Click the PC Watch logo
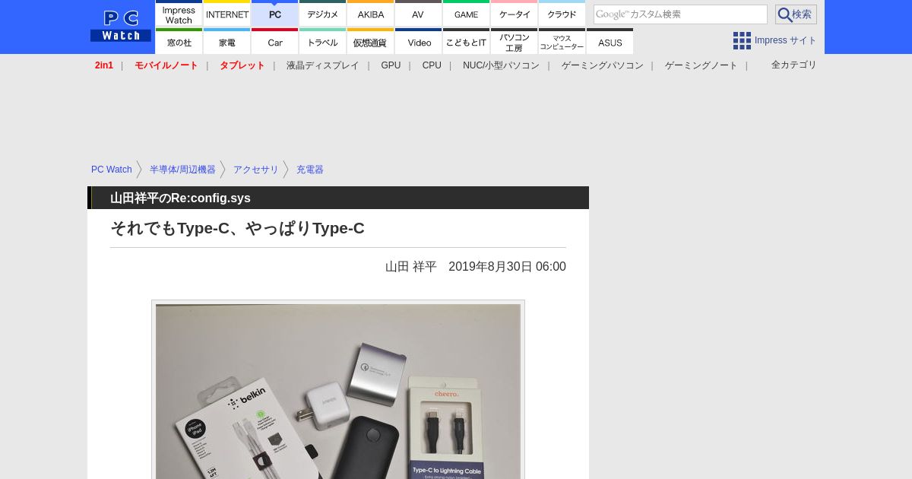The image size is (912, 479). (x=121, y=27)
